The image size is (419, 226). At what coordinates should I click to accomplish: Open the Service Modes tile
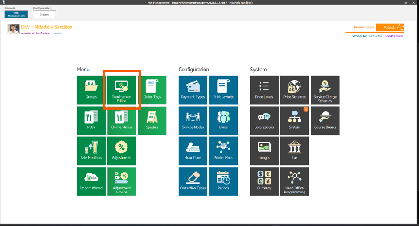[x=193, y=120]
